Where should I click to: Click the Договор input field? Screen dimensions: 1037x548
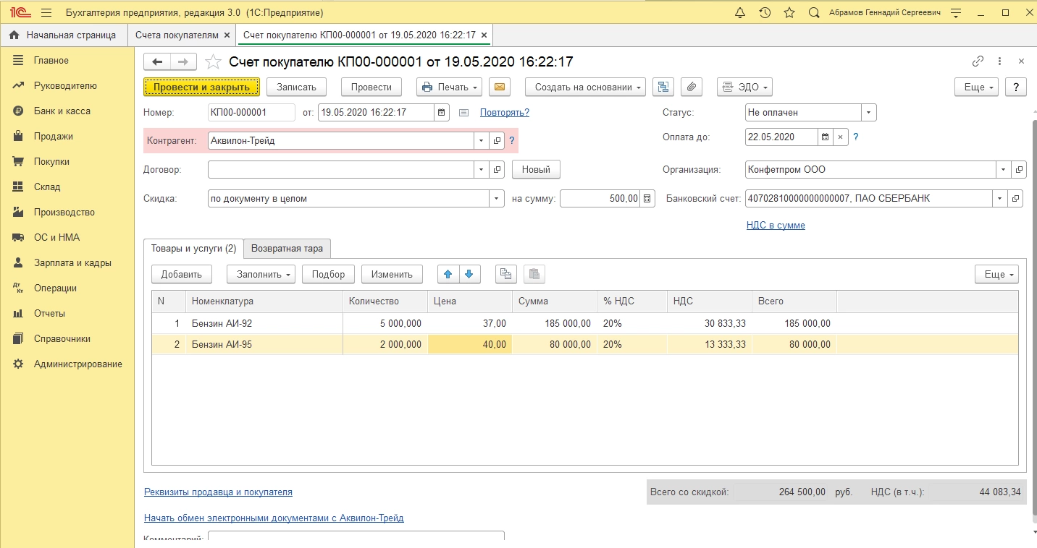pyautogui.click(x=340, y=169)
